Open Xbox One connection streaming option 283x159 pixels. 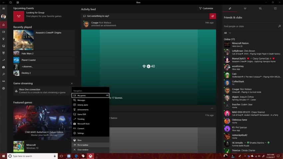tap(43, 91)
